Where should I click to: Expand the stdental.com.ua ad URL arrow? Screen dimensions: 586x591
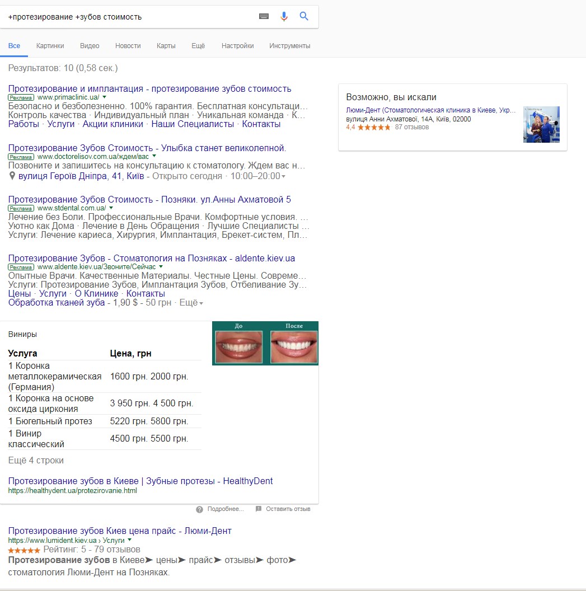click(x=111, y=208)
